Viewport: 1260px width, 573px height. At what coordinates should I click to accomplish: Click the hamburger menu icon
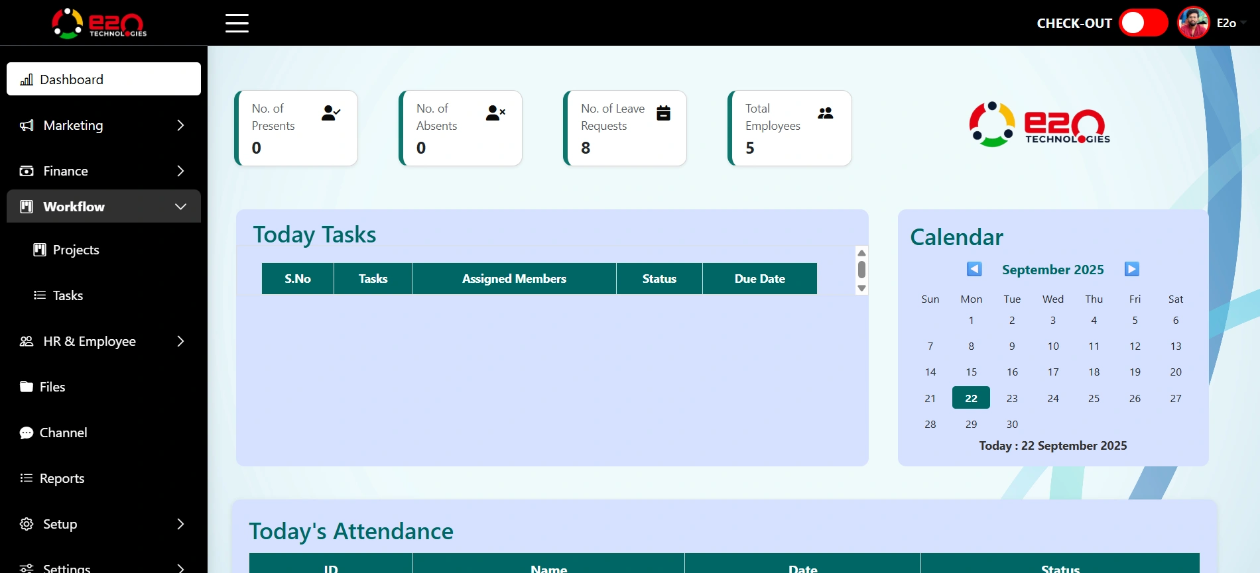tap(237, 23)
